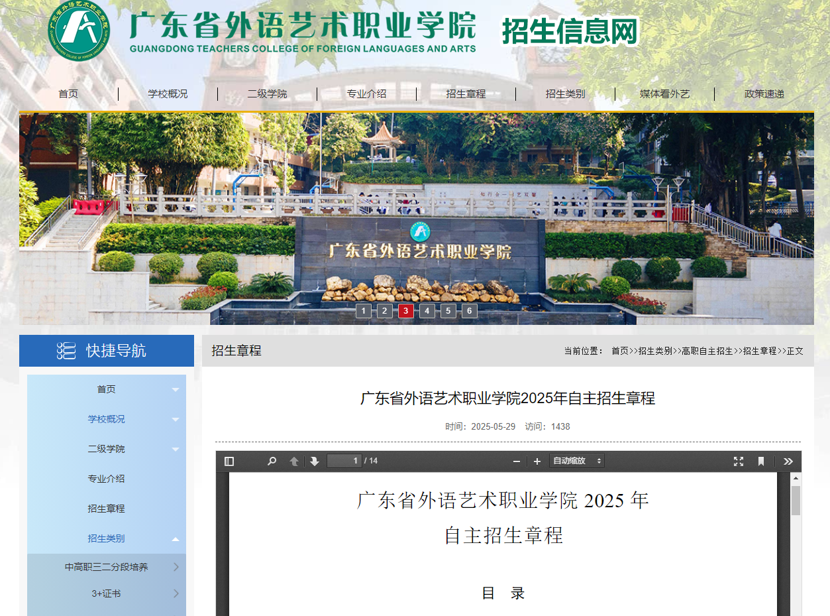Click the 快捷导航 navigation icon

coord(66,351)
